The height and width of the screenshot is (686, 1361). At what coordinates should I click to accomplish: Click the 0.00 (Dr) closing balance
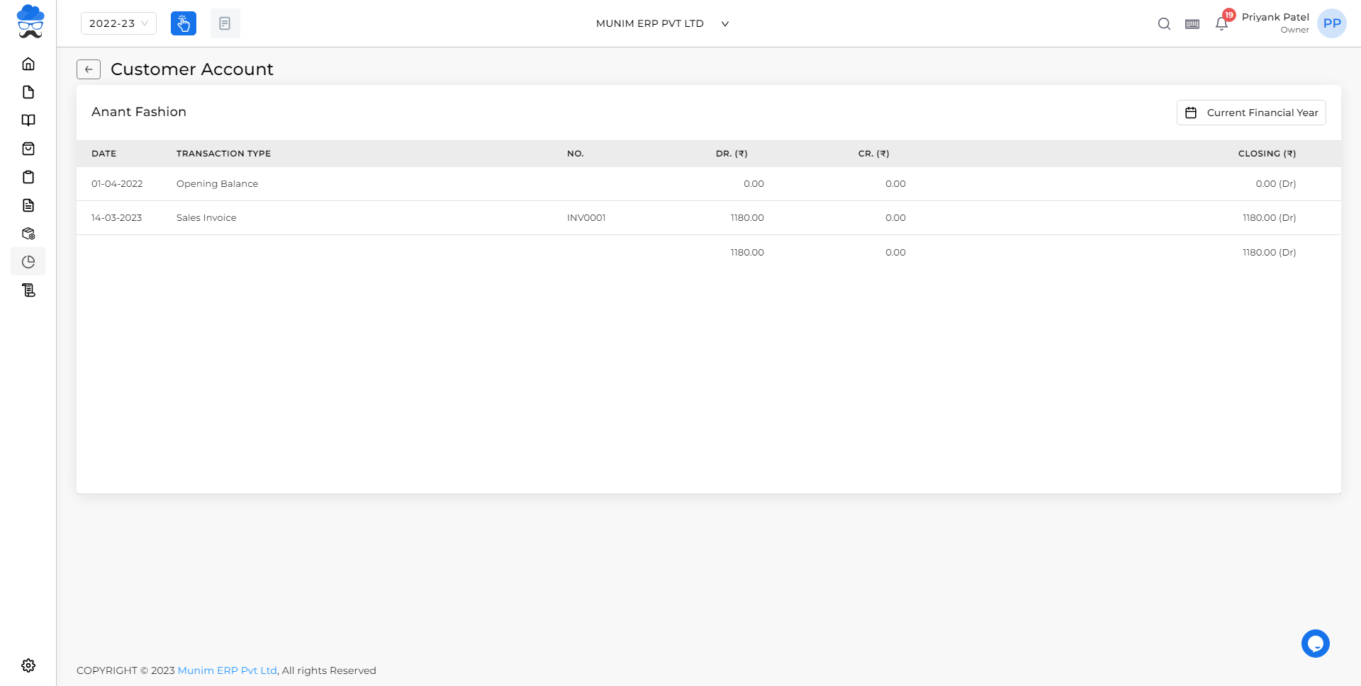tap(1276, 184)
